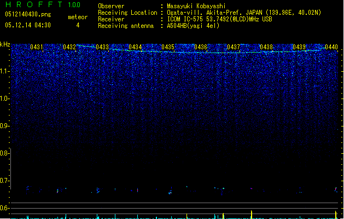Viewport: 344px width, 219px height.
Task: Click the 0435 time marker
Action: 168,47
